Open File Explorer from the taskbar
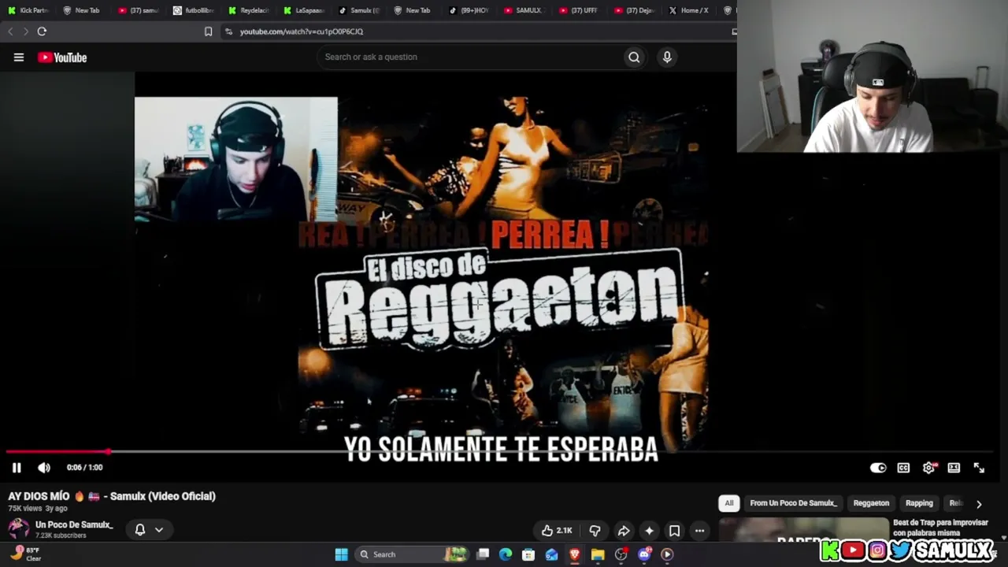The width and height of the screenshot is (1008, 567). (598, 554)
